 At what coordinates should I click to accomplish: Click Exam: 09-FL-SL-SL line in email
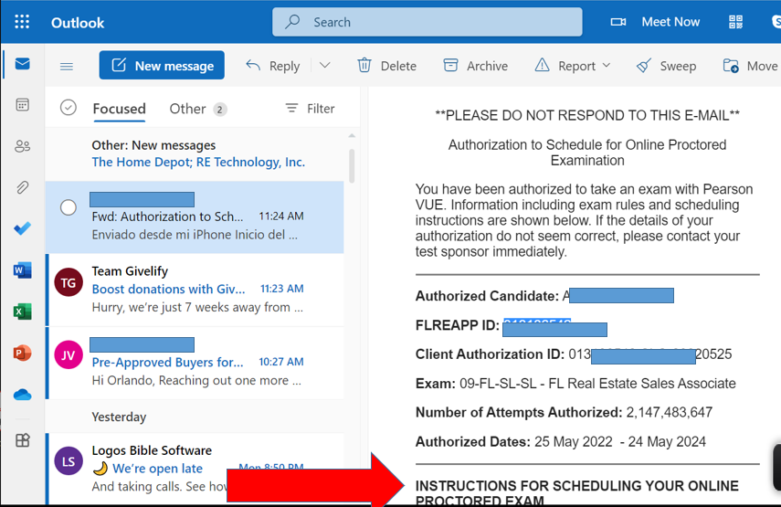point(575,384)
